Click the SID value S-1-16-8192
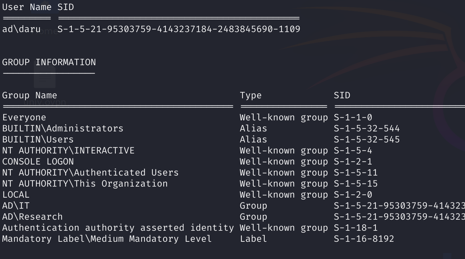Viewport: 465px width, 259px height. (x=364, y=239)
